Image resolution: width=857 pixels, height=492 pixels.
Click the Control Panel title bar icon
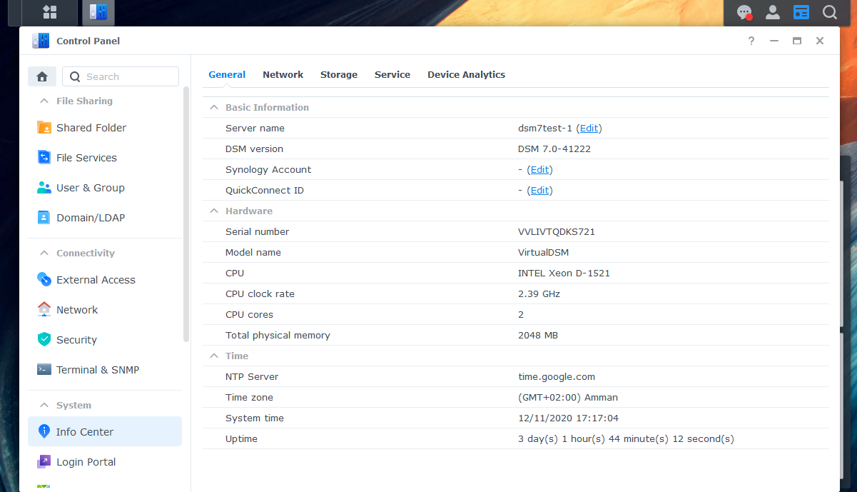point(41,41)
